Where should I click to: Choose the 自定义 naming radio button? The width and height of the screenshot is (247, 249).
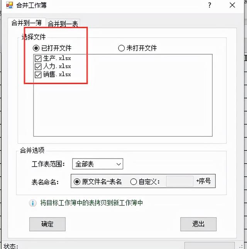coord(134,182)
